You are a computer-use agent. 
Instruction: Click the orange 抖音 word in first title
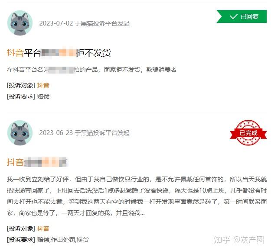tap(15, 53)
